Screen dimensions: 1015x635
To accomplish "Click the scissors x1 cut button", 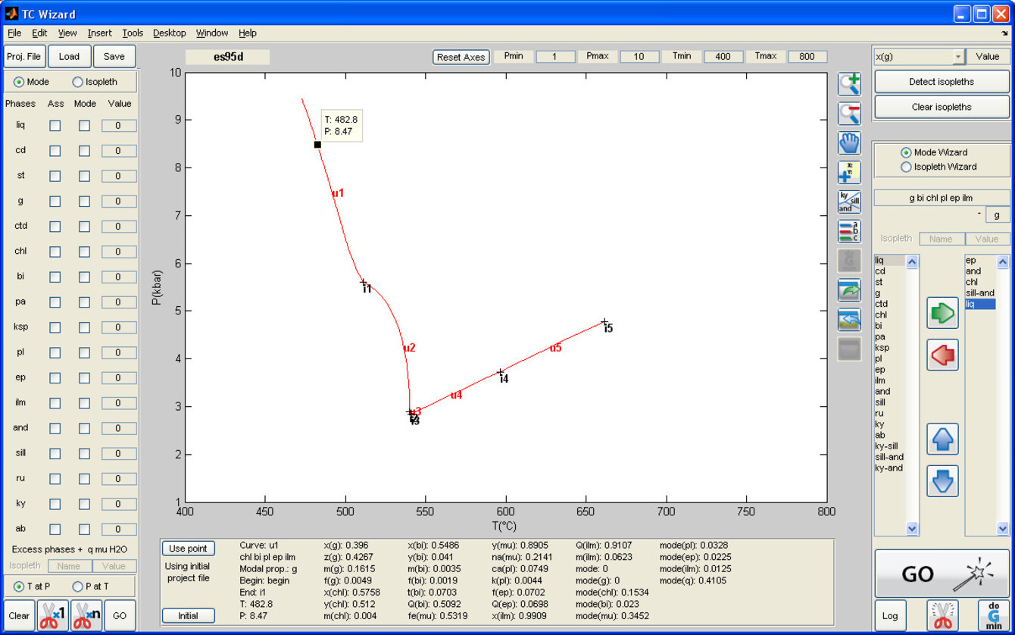I will coord(54,615).
